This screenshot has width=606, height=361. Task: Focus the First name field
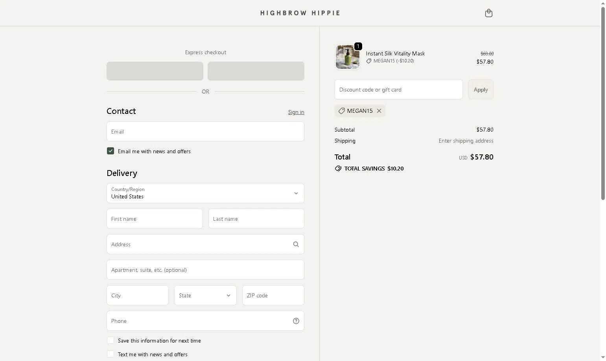[155, 219]
